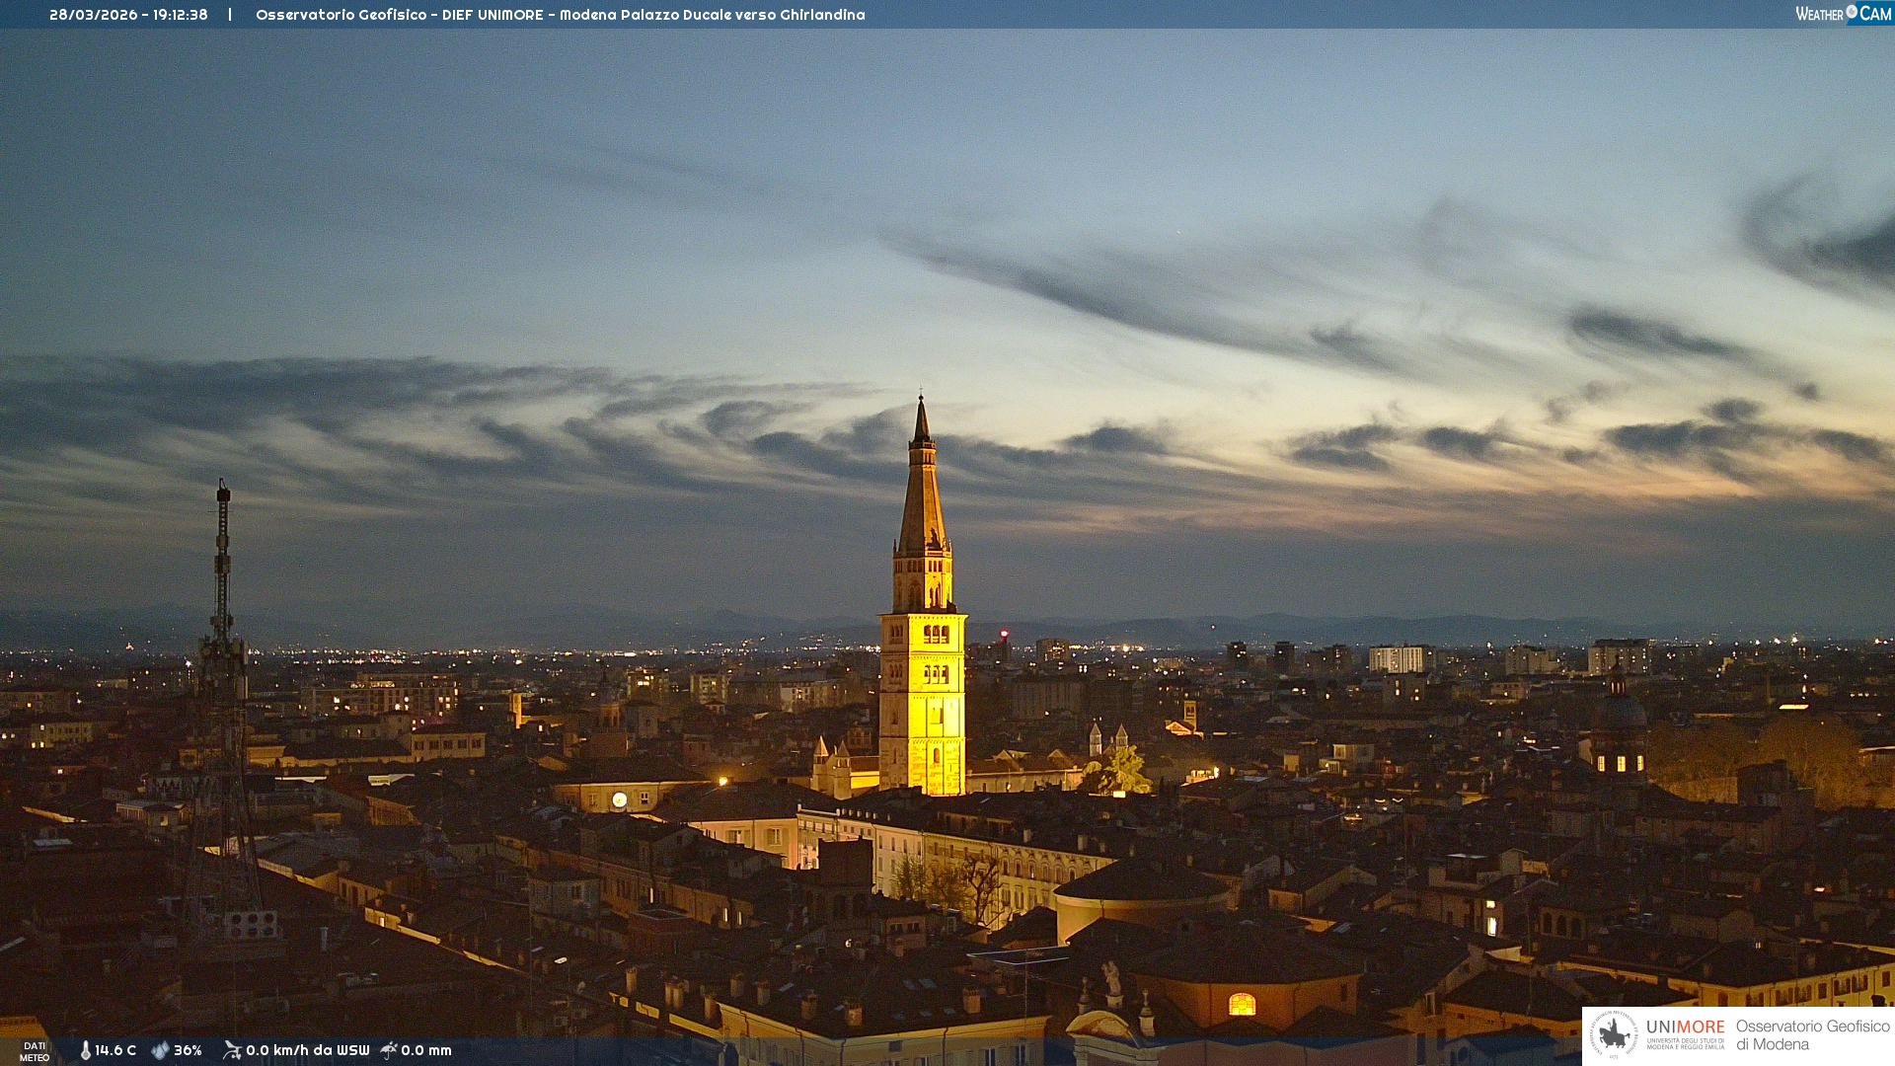Click the glowing round clock on building
The image size is (1895, 1066).
tap(619, 799)
